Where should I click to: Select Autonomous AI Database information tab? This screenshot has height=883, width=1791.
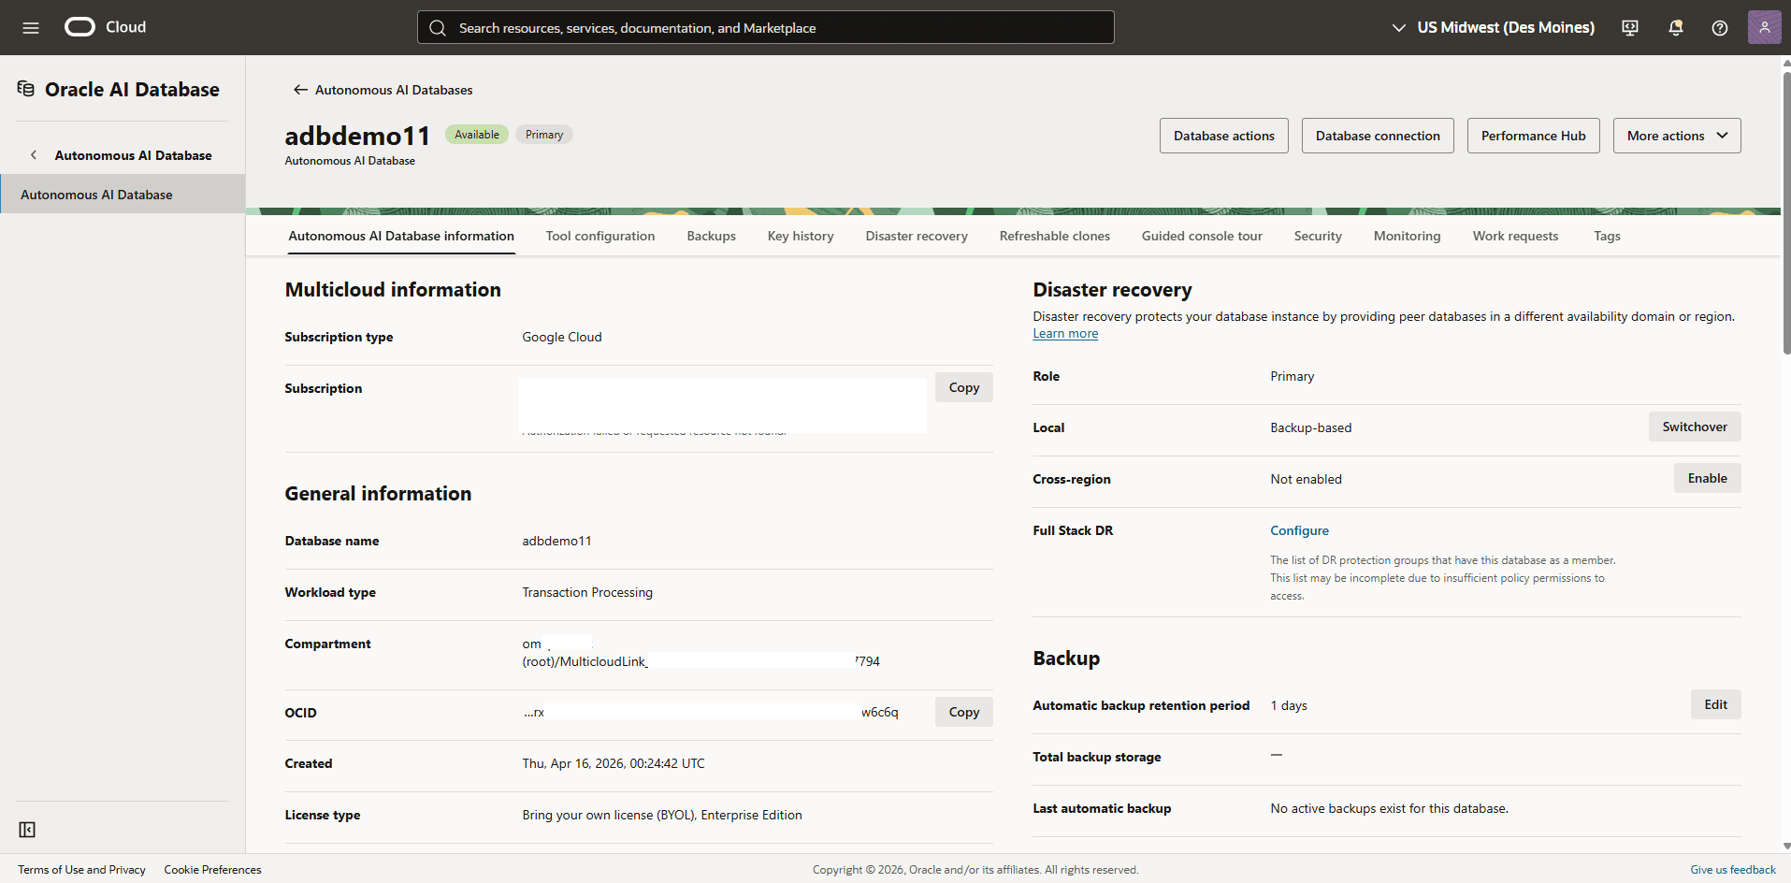(x=401, y=236)
